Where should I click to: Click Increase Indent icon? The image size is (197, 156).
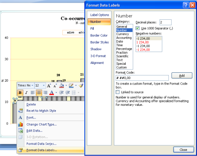coord(68,93)
